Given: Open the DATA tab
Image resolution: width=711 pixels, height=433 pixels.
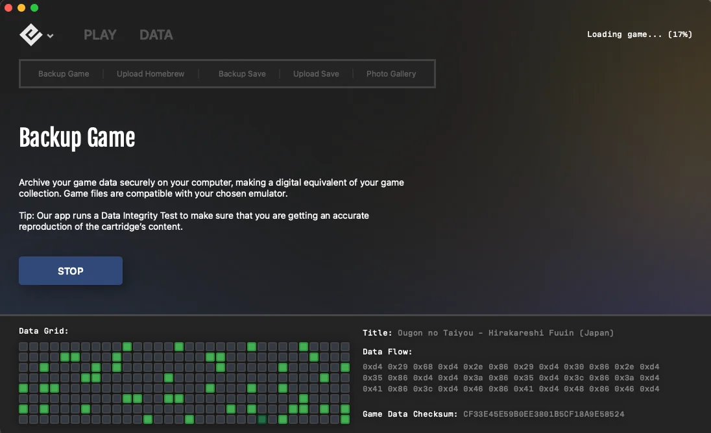Looking at the screenshot, I should coord(156,35).
